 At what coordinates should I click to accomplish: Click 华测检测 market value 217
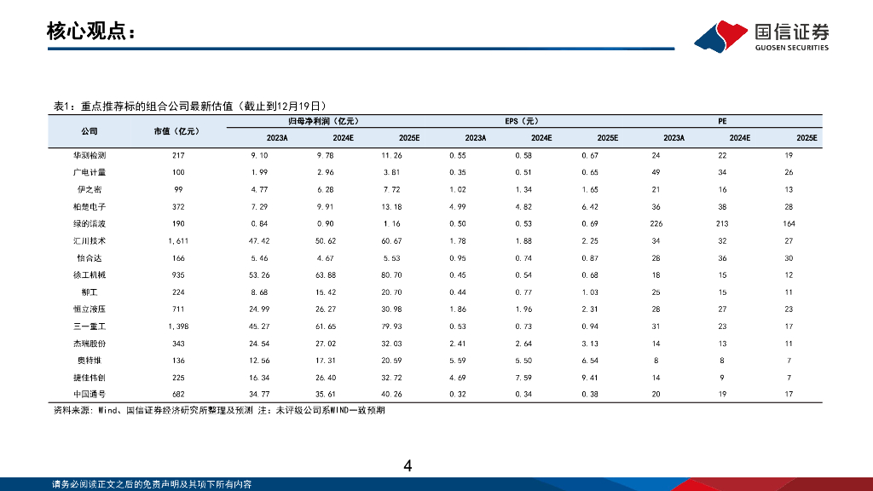pyautogui.click(x=178, y=155)
